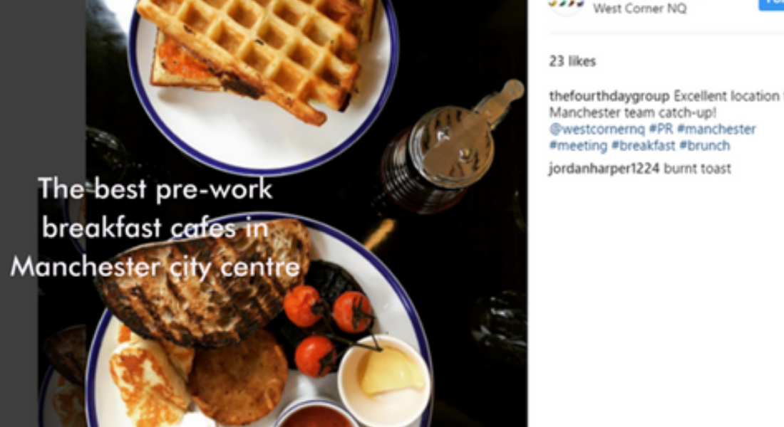
Task: Open the poster's round profile avatar
Action: (566, 6)
